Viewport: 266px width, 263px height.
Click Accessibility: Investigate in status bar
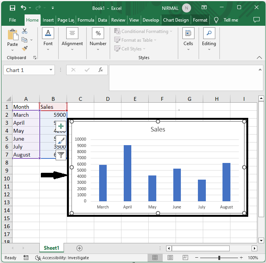tap(62, 258)
